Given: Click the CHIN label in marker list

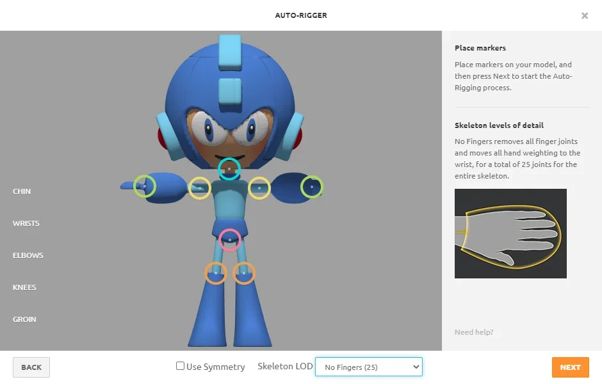Looking at the screenshot, I should coord(22,191).
